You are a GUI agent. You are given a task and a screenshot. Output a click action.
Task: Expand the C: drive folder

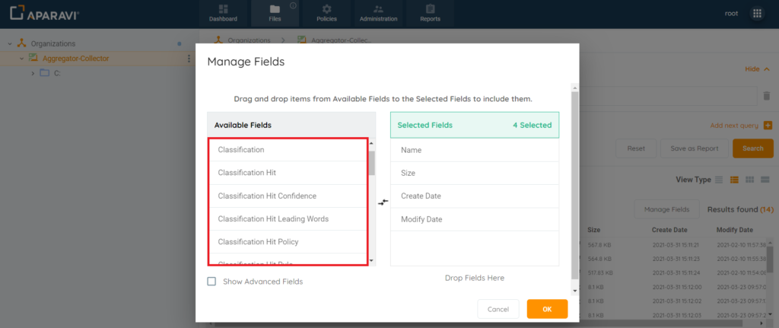[33, 73]
